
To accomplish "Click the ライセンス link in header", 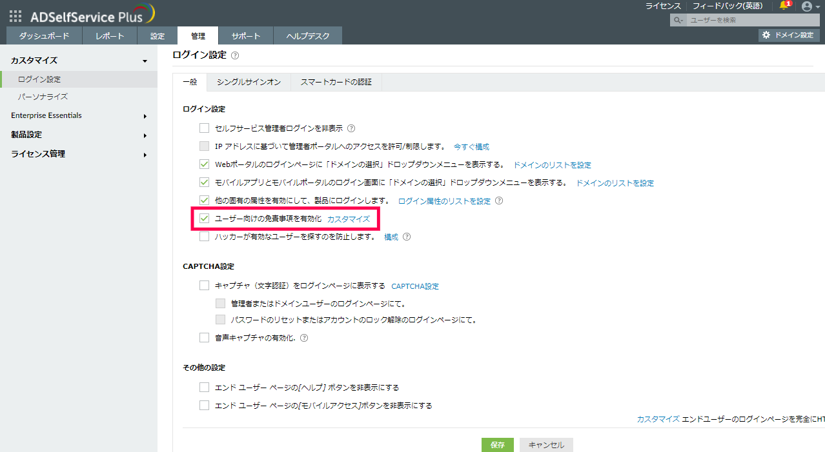I will click(x=663, y=6).
